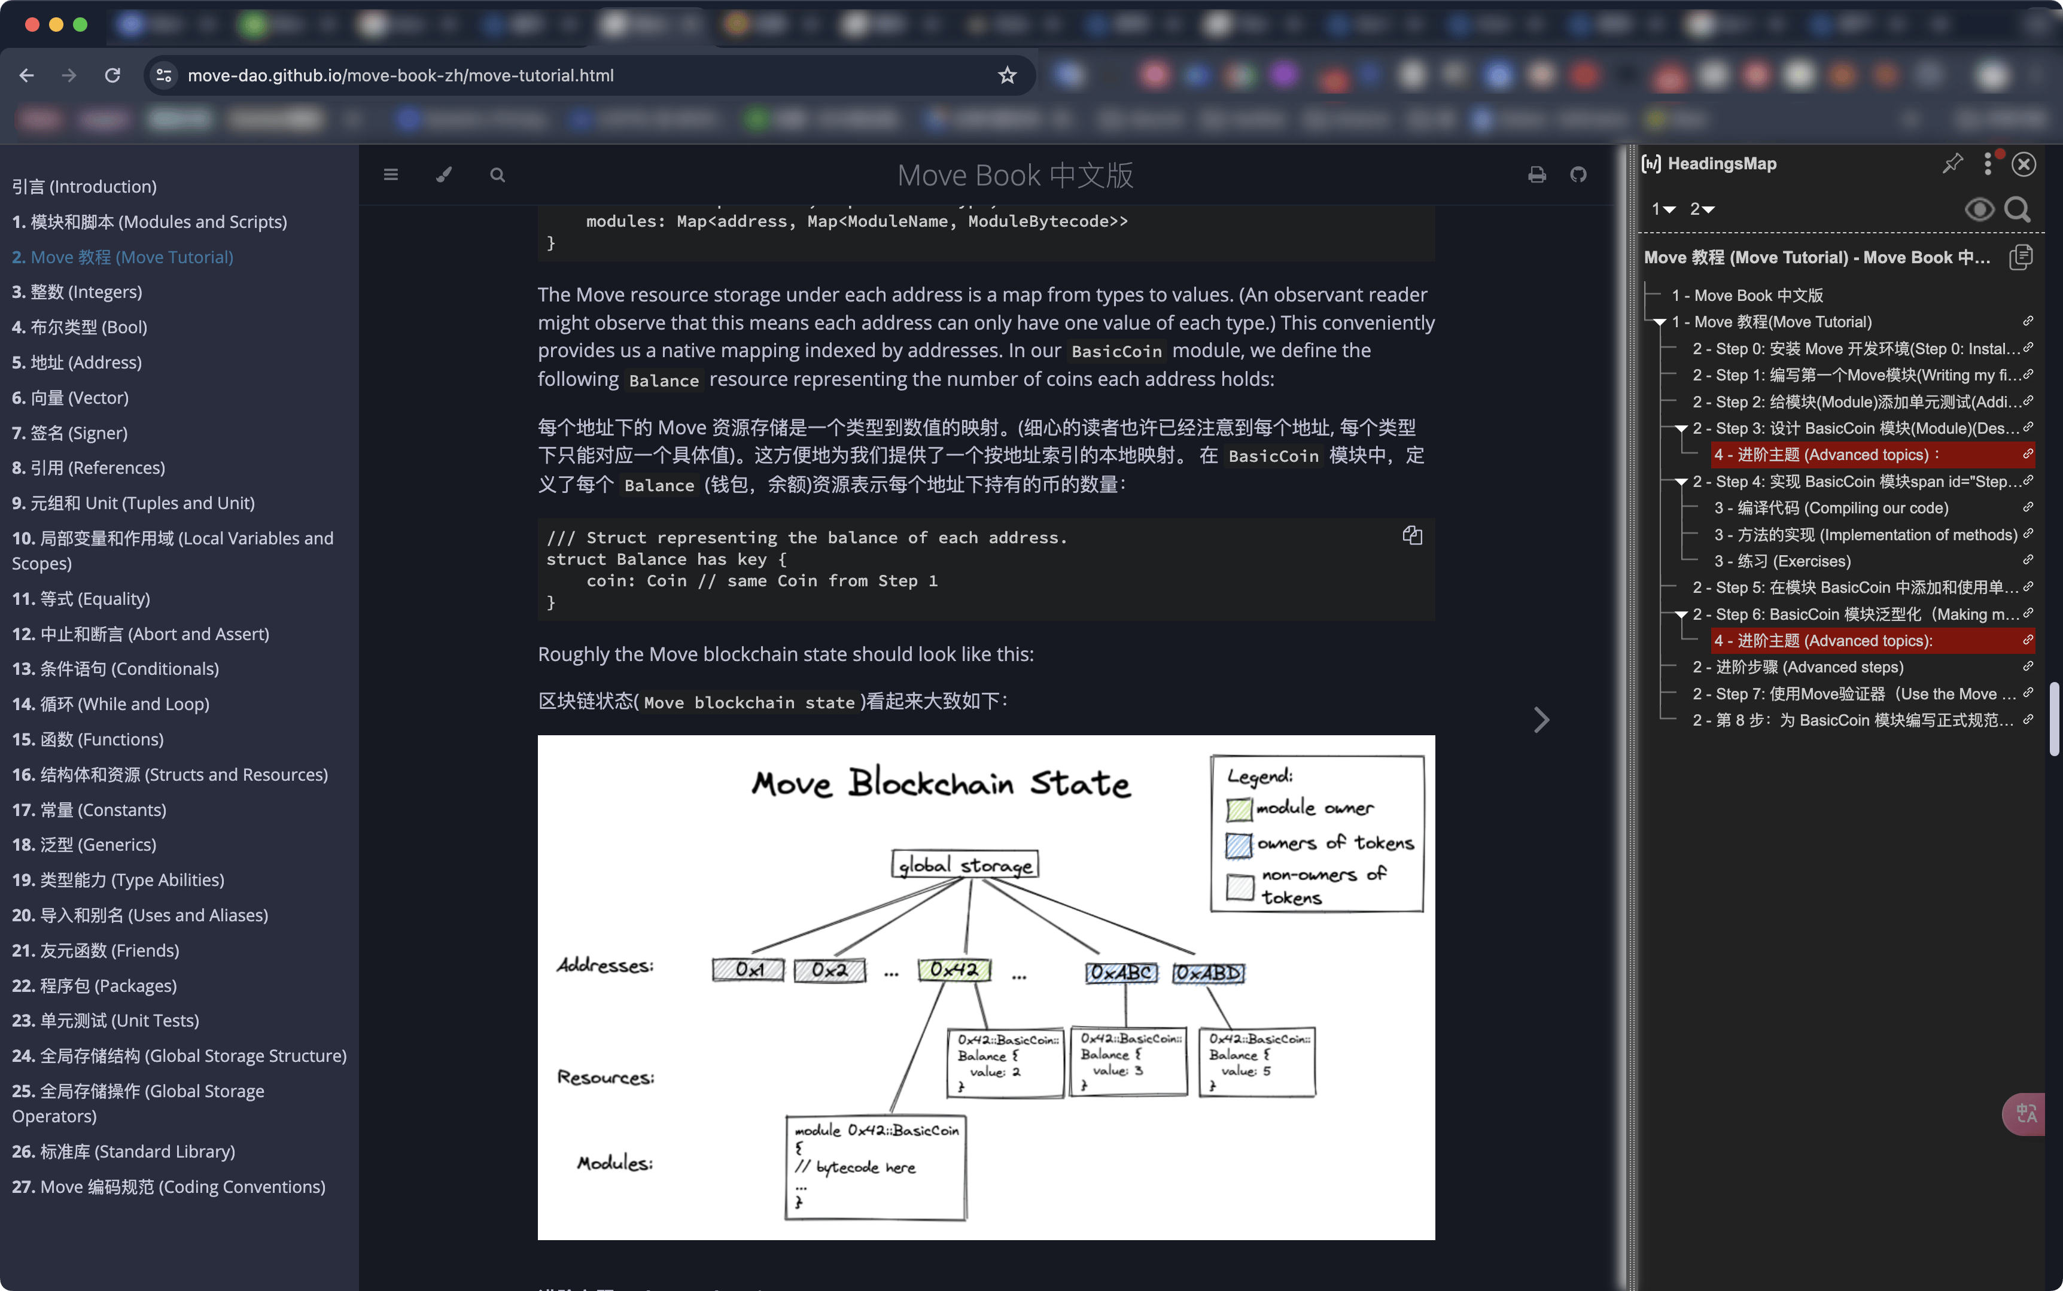Image resolution: width=2063 pixels, height=1291 pixels.
Task: Click anchor link icon for 练习 (Exercises) heading
Action: tap(2028, 560)
